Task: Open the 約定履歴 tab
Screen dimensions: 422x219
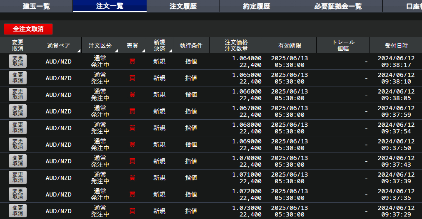Action: point(257,6)
